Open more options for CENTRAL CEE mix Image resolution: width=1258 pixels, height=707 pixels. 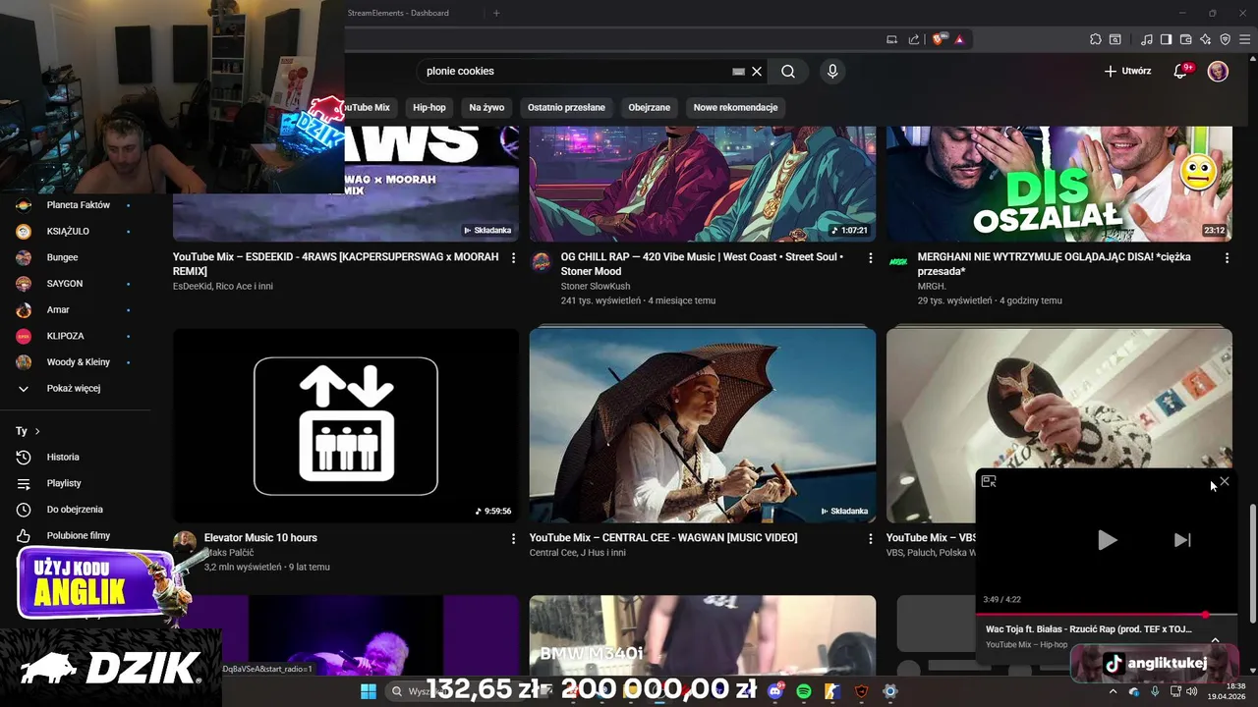coord(870,538)
